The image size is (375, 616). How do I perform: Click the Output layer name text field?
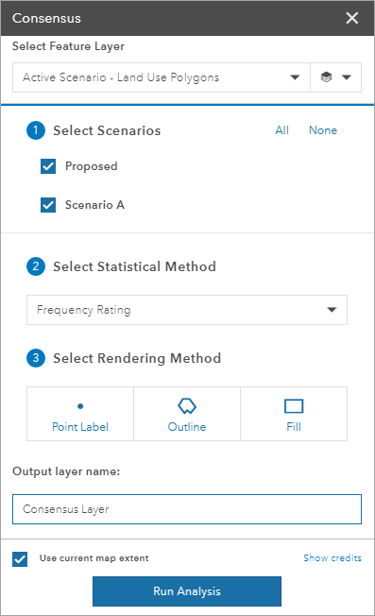[x=187, y=509]
